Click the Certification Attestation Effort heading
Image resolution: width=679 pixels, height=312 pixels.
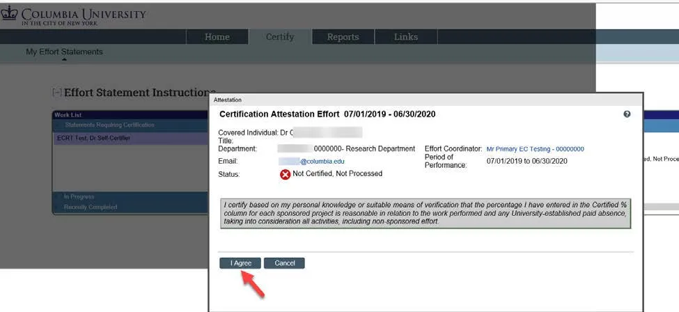(x=327, y=114)
